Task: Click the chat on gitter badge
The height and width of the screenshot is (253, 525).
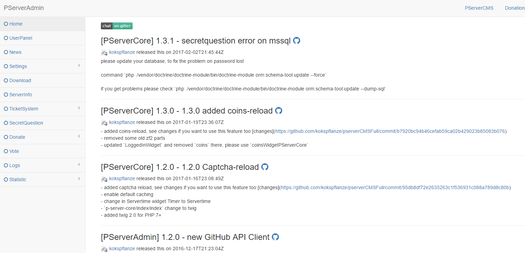Action: pyautogui.click(x=117, y=26)
